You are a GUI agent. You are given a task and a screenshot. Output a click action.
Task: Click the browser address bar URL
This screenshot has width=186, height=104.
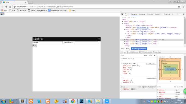coord(45,6)
